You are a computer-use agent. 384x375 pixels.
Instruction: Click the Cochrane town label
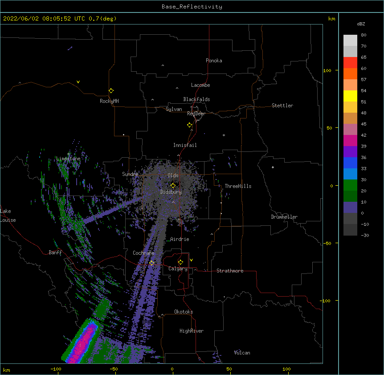point(143,253)
